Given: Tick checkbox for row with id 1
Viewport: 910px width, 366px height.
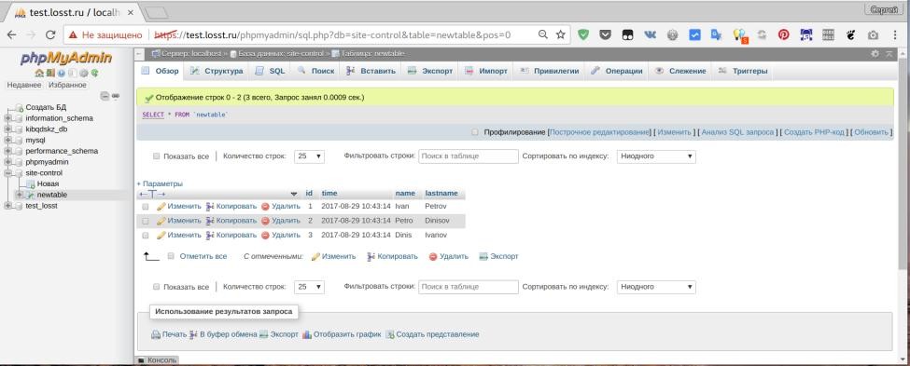Looking at the screenshot, I should 145,206.
